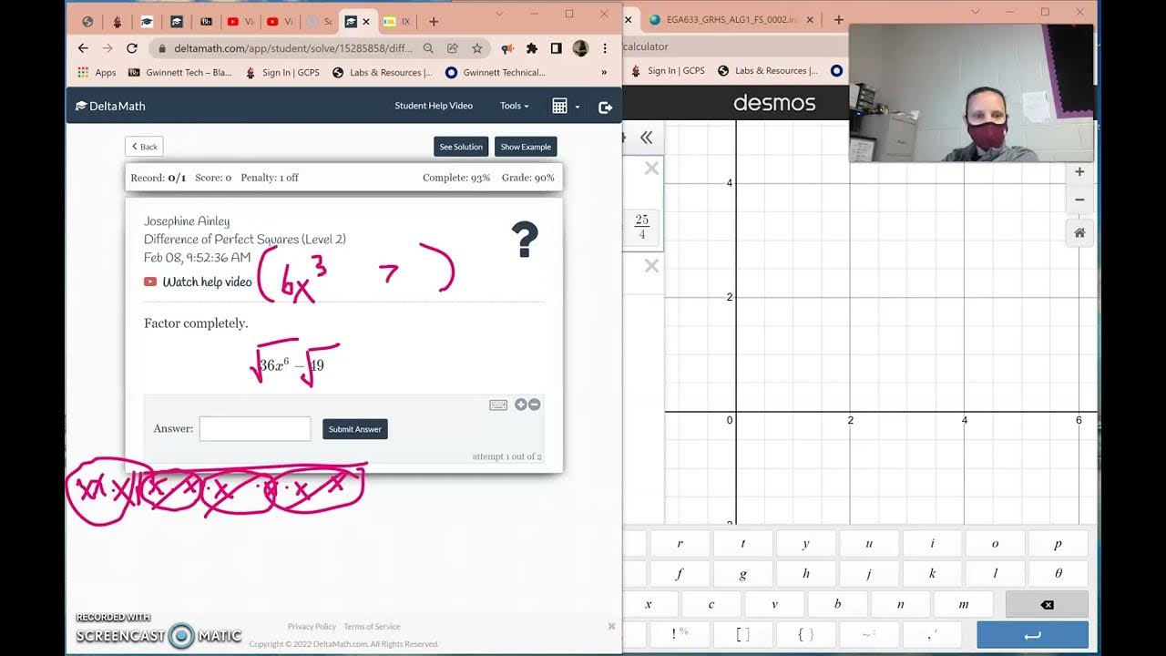The height and width of the screenshot is (656, 1166).
Task: Tap the !% key on the Desmos keypad
Action: (x=680, y=635)
